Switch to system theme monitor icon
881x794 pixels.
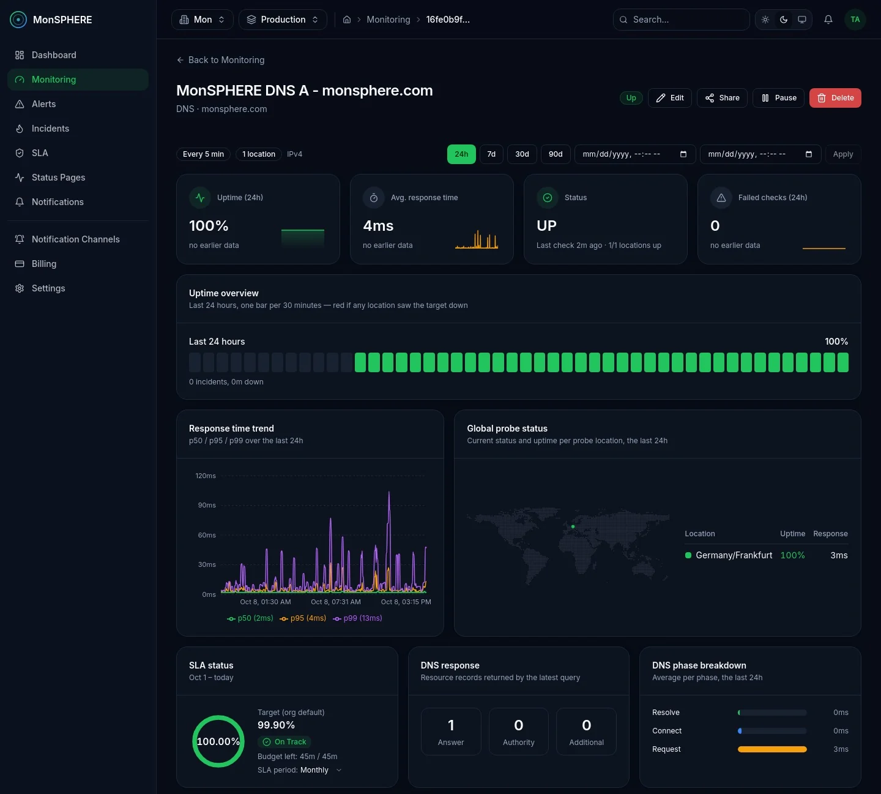pyautogui.click(x=802, y=20)
